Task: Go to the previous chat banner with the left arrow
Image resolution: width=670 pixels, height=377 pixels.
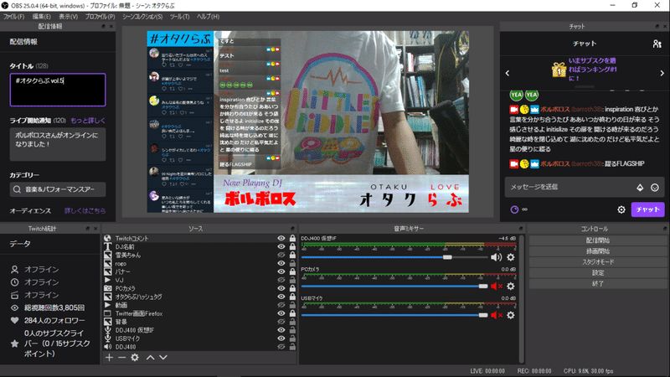Action: (x=508, y=73)
